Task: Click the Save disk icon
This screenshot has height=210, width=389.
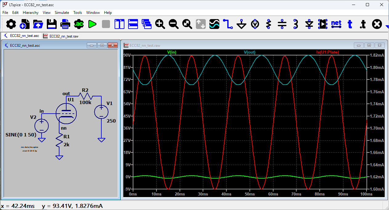Action: pos(51,24)
